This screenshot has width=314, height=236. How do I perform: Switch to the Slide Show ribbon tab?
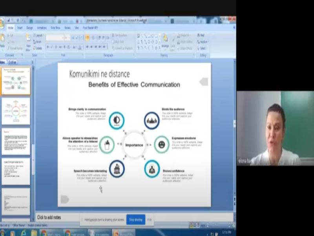point(55,28)
